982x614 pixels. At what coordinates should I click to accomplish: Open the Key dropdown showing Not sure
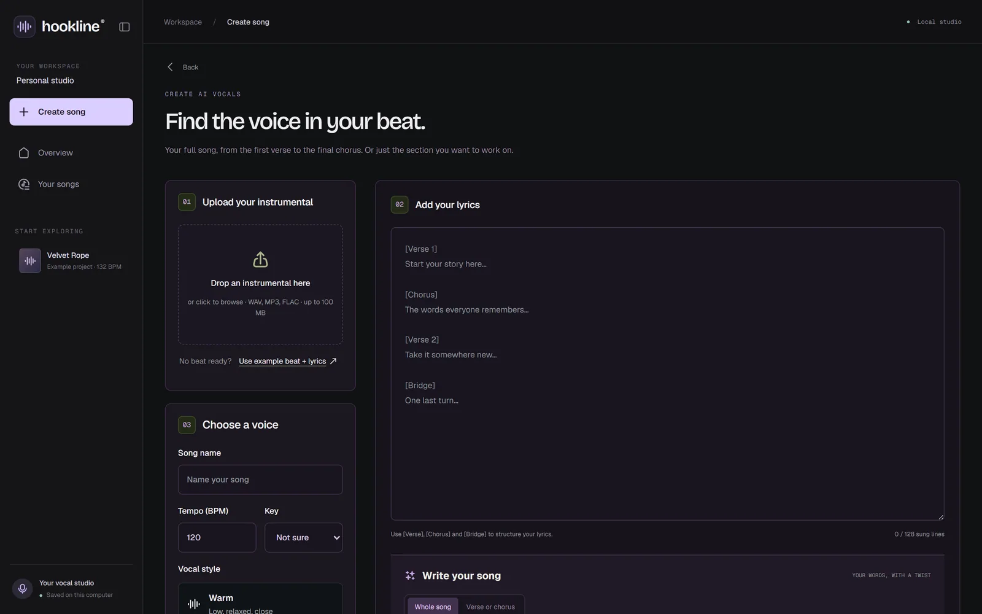[x=304, y=537]
